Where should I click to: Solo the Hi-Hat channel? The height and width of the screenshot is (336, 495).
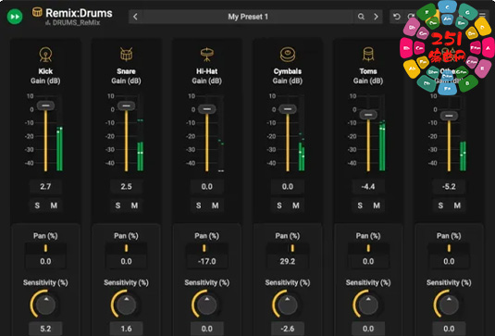coord(199,205)
